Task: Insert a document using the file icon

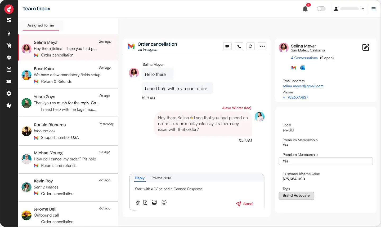Action: (145, 202)
